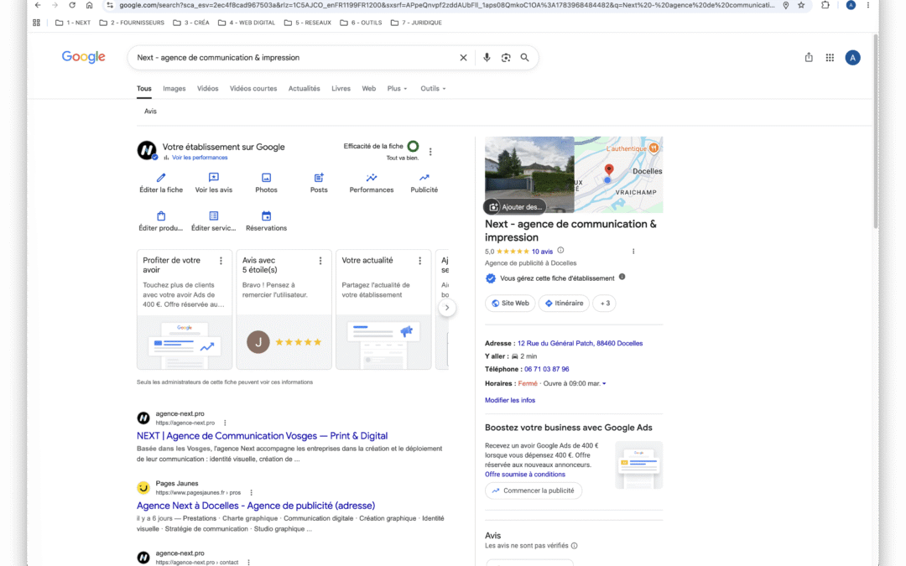Open browser extensions puzzle icon
906x566 pixels.
tap(825, 5)
